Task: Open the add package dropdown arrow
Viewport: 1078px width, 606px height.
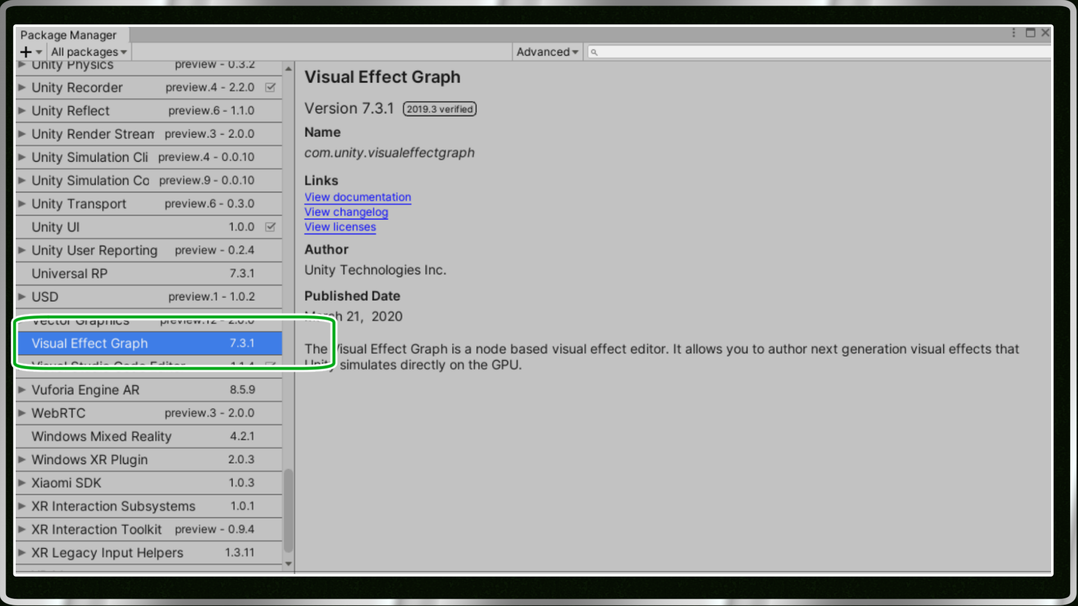Action: tap(39, 52)
